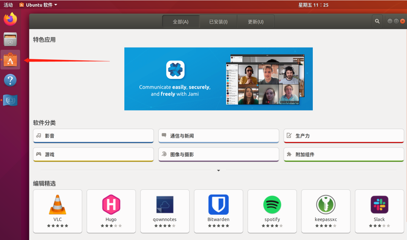The image size is (407, 240).
Task: Select the 生产力 category
Action: pos(344,136)
